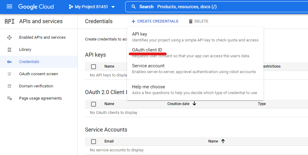This screenshot has width=308, height=155.
Task: Click the API icon beside APIs and services
Action: (10, 21)
